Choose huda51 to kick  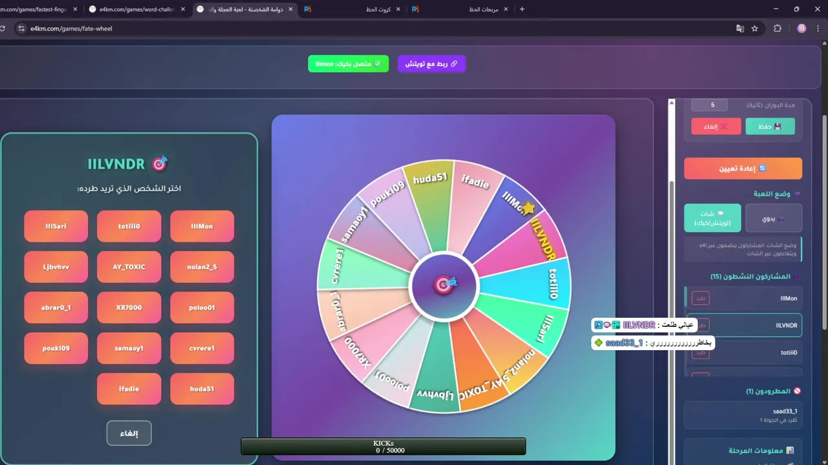pyautogui.click(x=202, y=389)
